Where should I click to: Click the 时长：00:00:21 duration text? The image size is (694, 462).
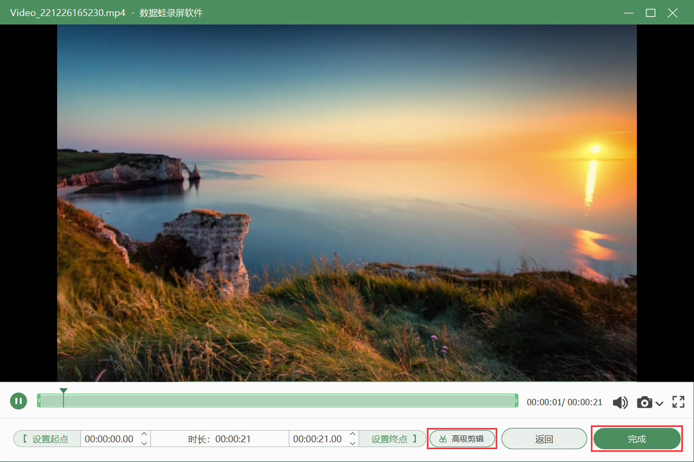click(x=219, y=439)
